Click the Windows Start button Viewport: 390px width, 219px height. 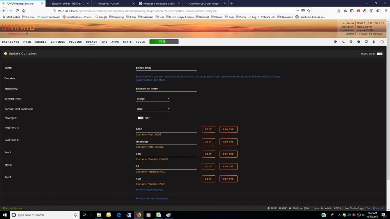coord(4,215)
